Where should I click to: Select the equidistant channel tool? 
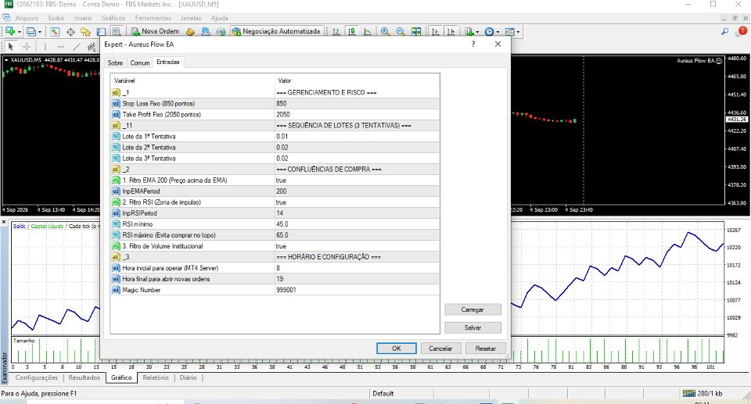pyautogui.click(x=92, y=46)
